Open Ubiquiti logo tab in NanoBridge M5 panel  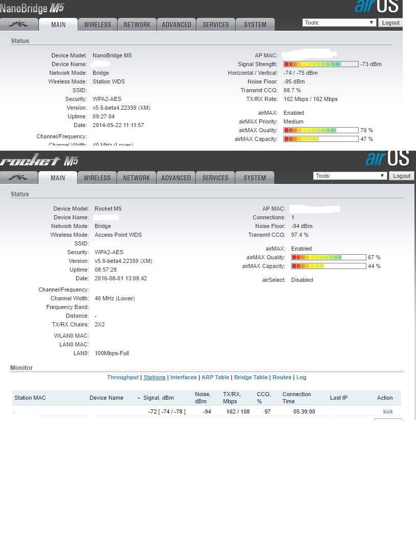tap(19, 25)
